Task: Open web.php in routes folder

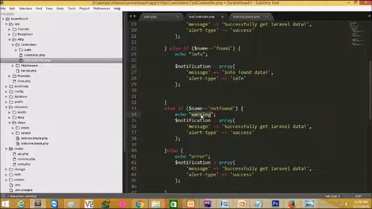Action: coord(24,164)
